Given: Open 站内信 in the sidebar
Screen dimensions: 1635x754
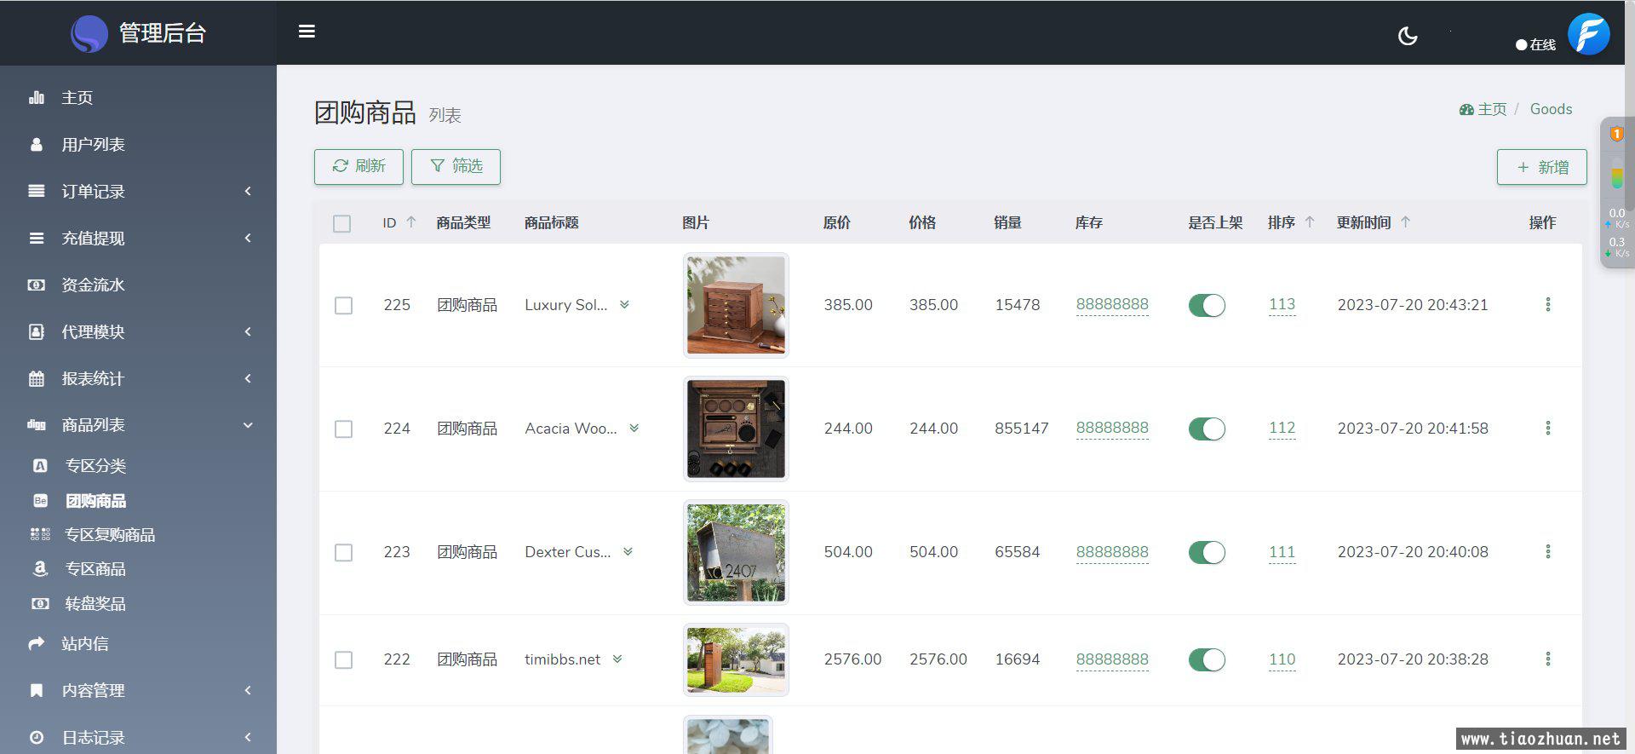Looking at the screenshot, I should (138, 644).
